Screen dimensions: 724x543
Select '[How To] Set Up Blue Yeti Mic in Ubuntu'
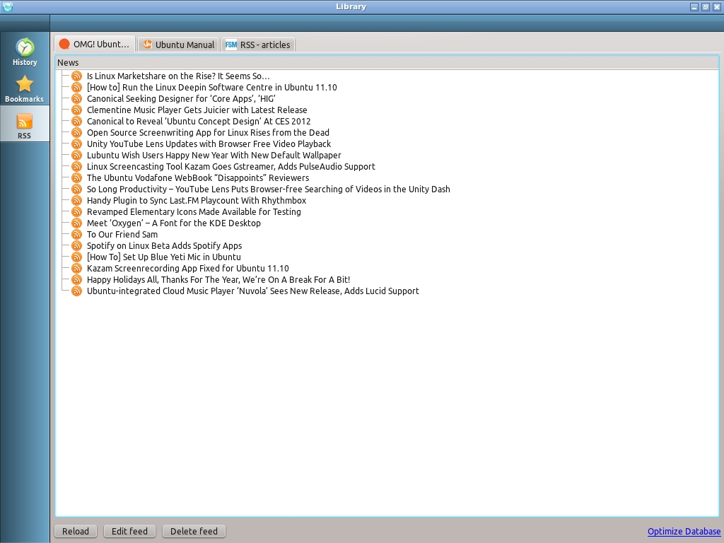click(x=164, y=257)
